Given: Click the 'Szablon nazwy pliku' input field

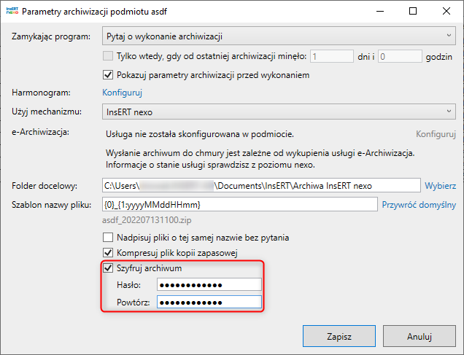Looking at the screenshot, I should pos(239,205).
